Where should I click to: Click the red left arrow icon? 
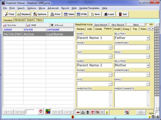pyautogui.click(x=78, y=112)
